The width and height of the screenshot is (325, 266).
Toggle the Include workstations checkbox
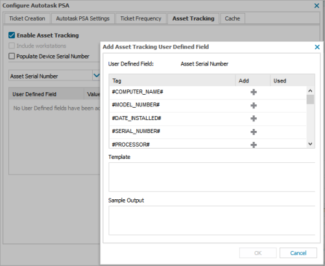tap(12, 46)
